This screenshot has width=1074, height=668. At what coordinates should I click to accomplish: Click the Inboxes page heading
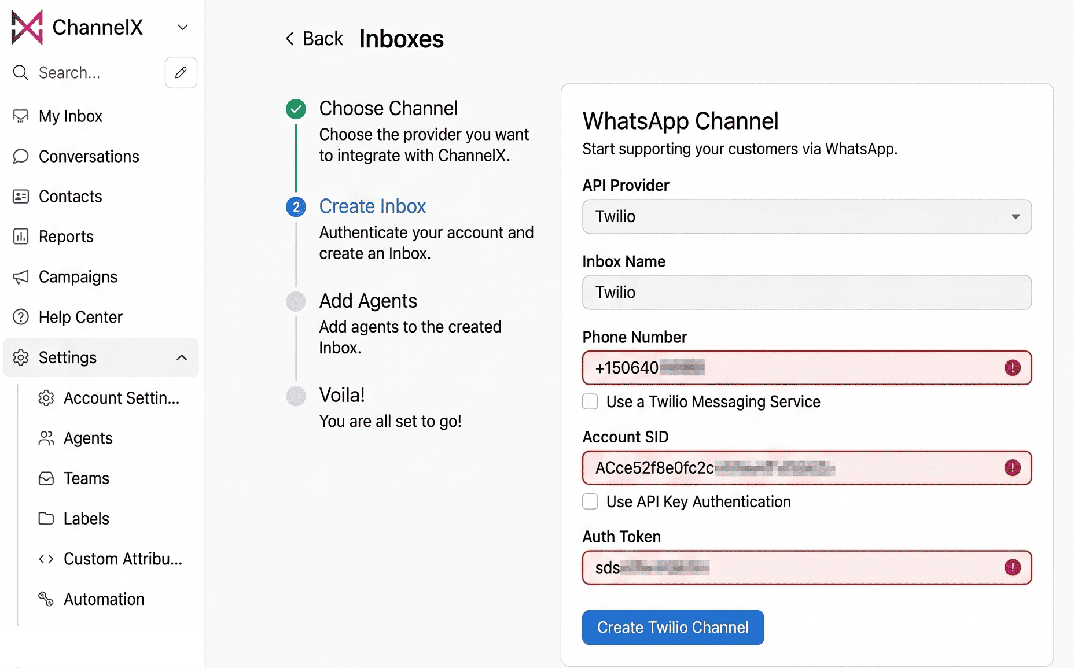[402, 39]
